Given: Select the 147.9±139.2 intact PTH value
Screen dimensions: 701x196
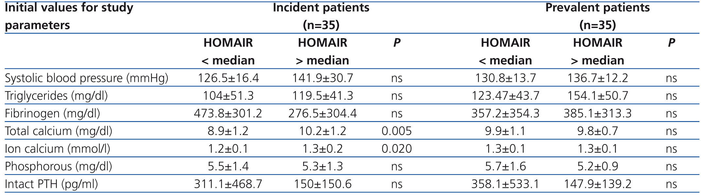Looking at the screenshot, I should tap(597, 184).
